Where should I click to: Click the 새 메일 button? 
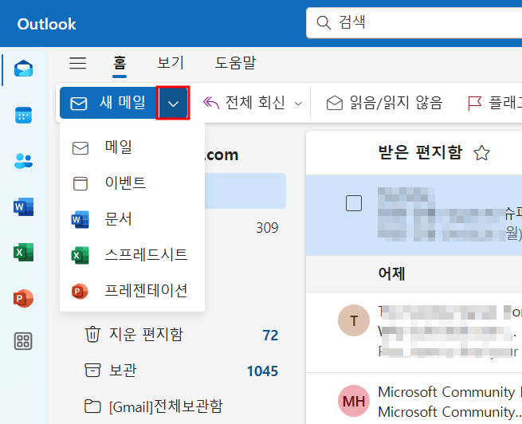tap(108, 103)
